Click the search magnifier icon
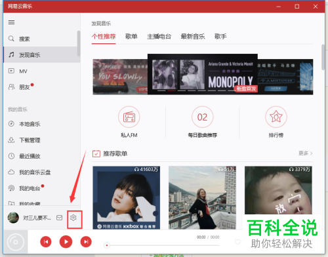328x257 pixels. (x=11, y=39)
